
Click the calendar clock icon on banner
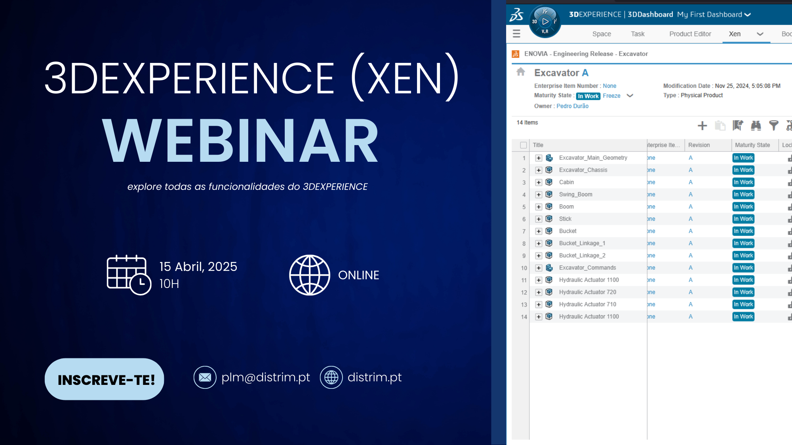(129, 275)
